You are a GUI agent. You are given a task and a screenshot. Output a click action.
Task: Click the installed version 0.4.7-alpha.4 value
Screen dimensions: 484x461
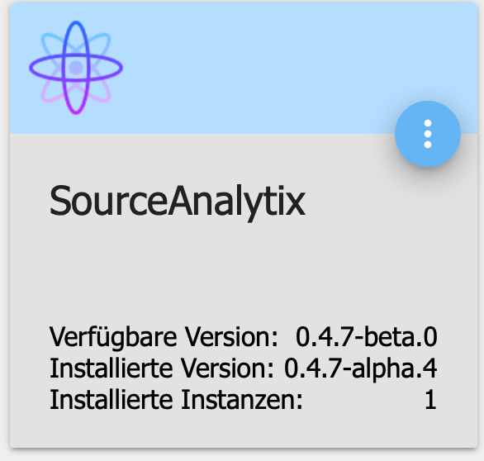coord(361,368)
